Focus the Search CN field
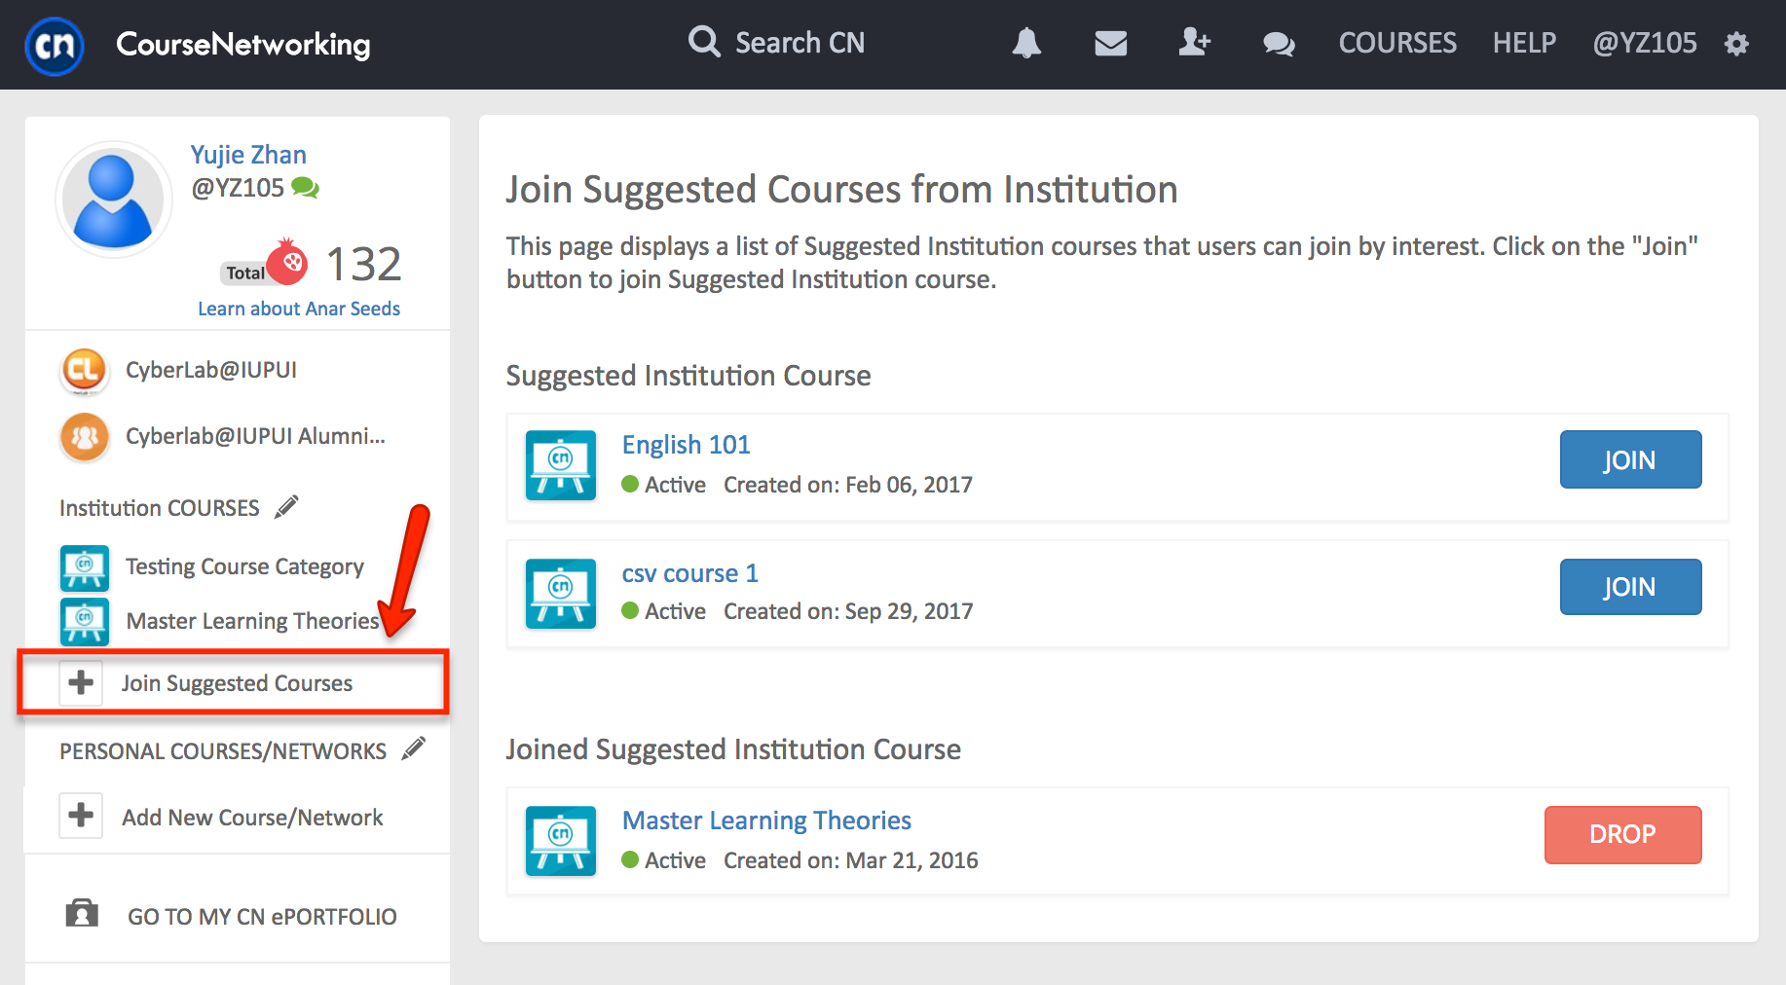 [800, 43]
